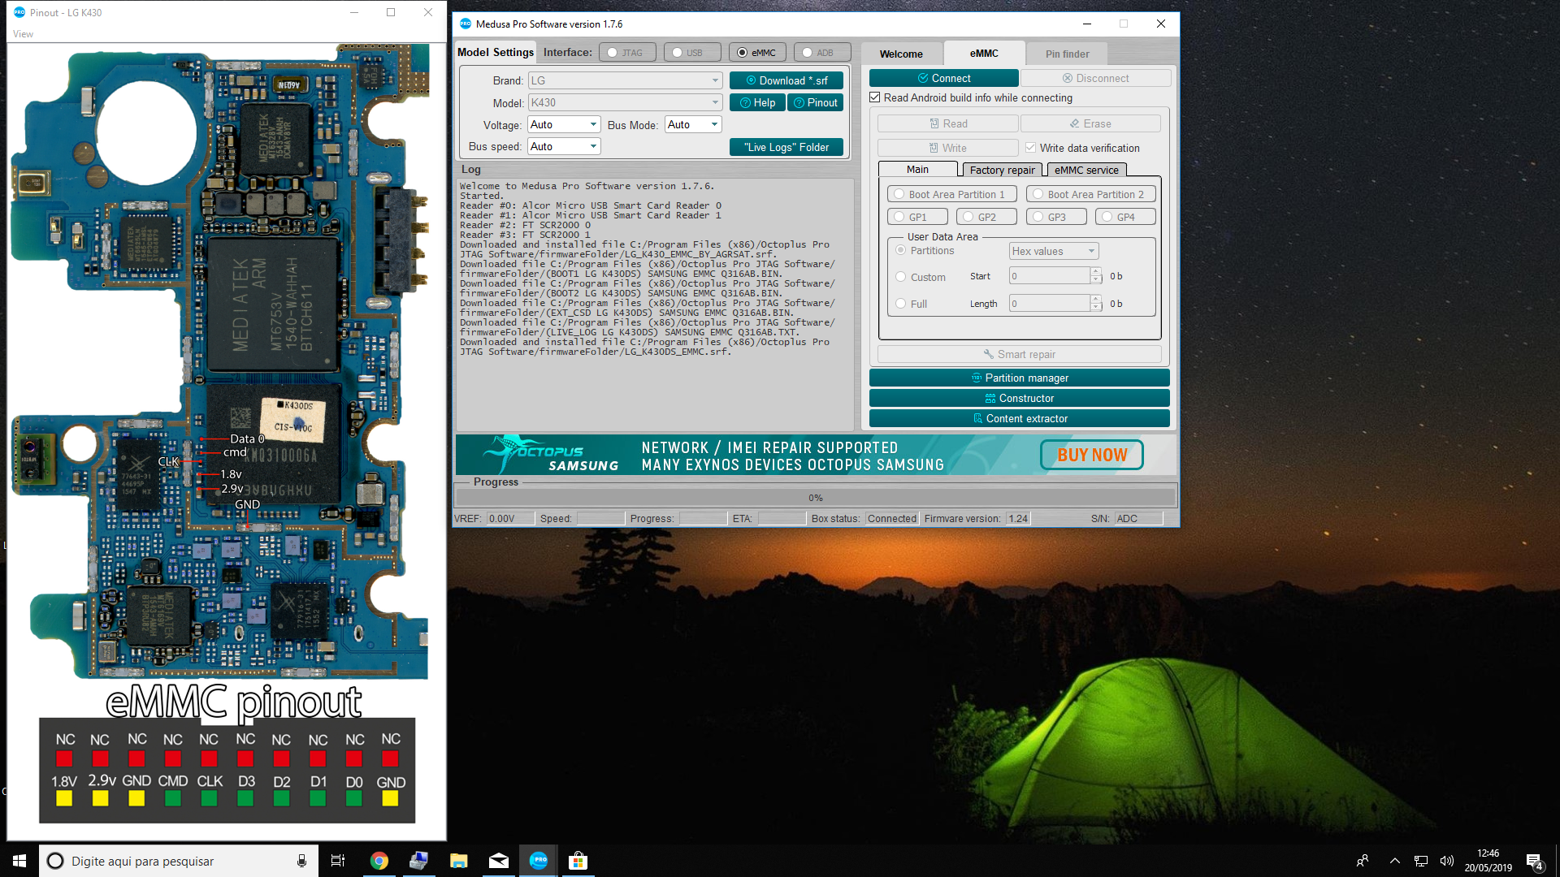
Task: Open Content extractor
Action: tap(1019, 418)
